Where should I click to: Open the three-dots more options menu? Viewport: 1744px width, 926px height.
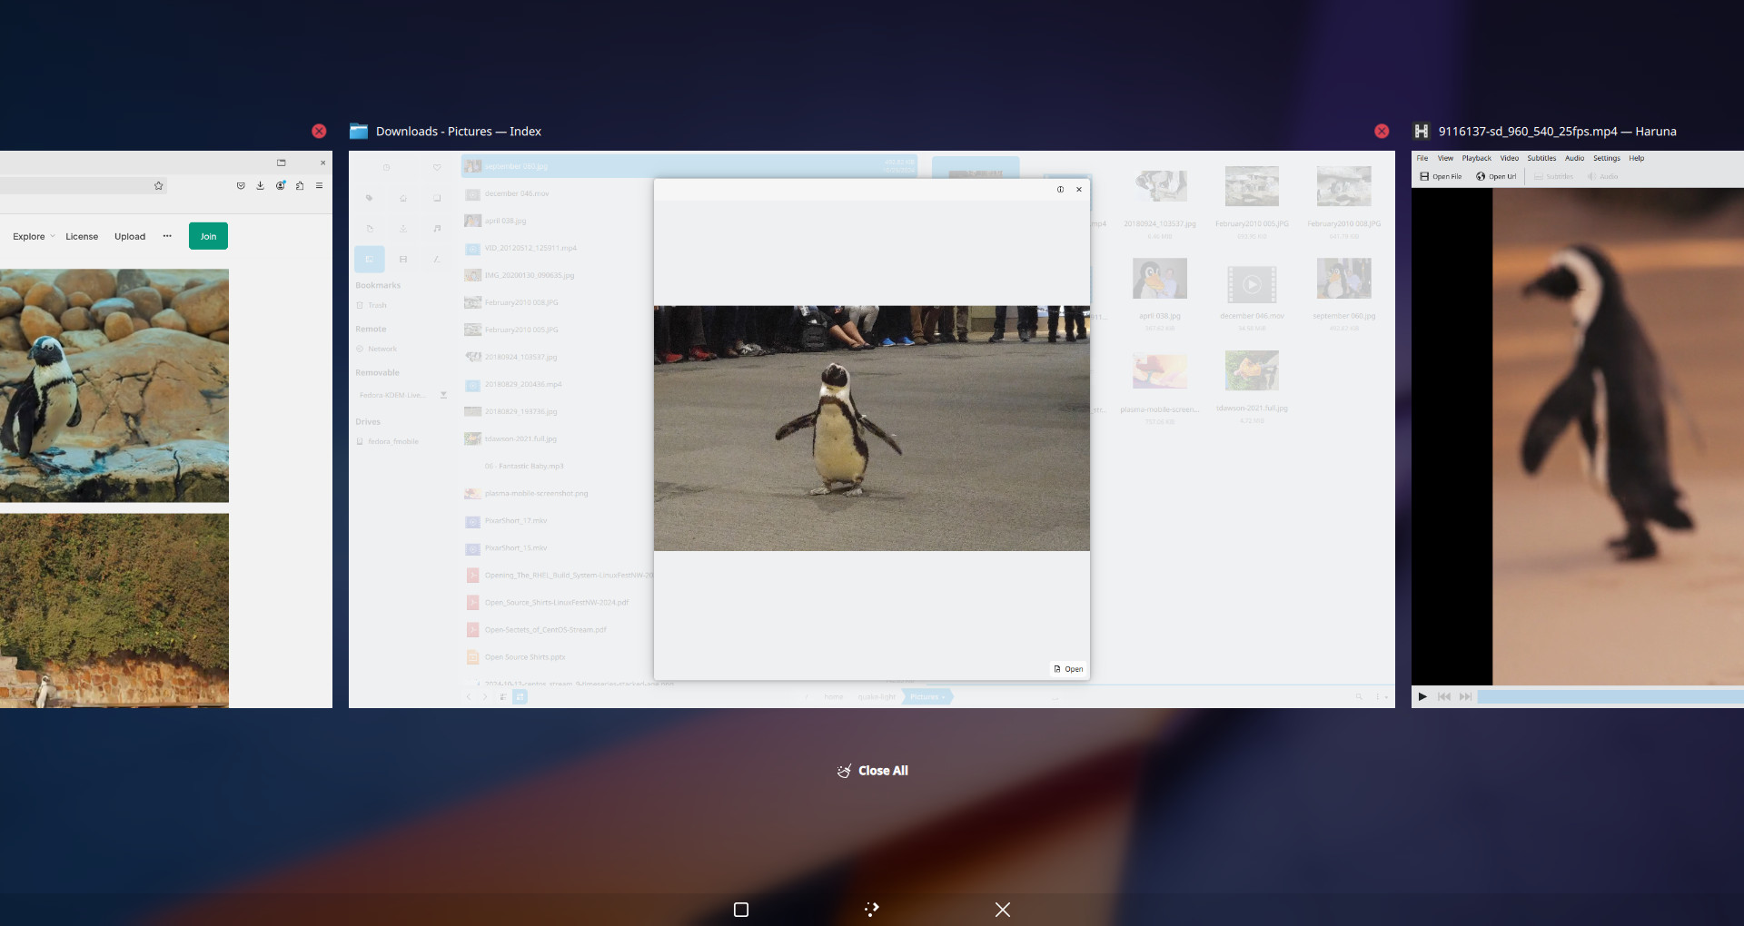[167, 237]
